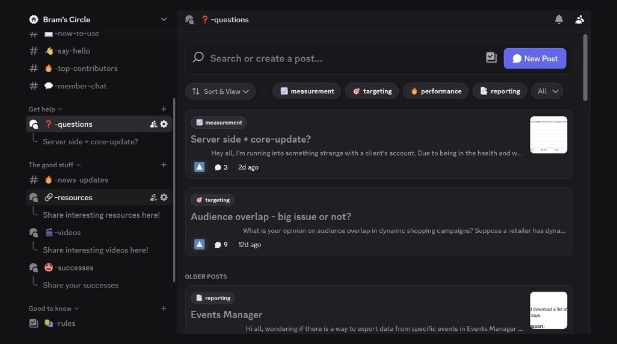The width and height of the screenshot is (617, 344).
Task: Open Audience overlap - big issue or not? post
Action: click(271, 217)
